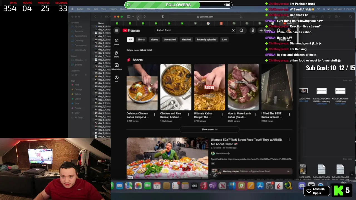Open options menu of Egyptian Street Food video
356x200 pixels.
pyautogui.click(x=289, y=139)
